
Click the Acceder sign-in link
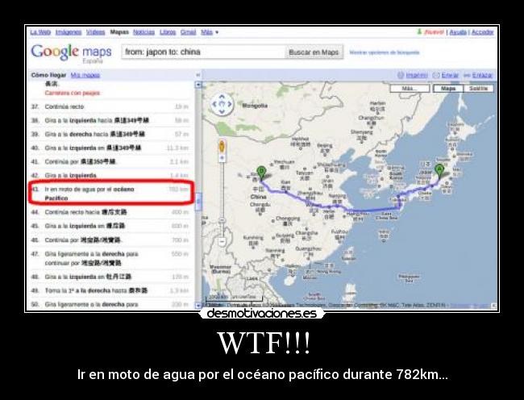pyautogui.click(x=483, y=32)
